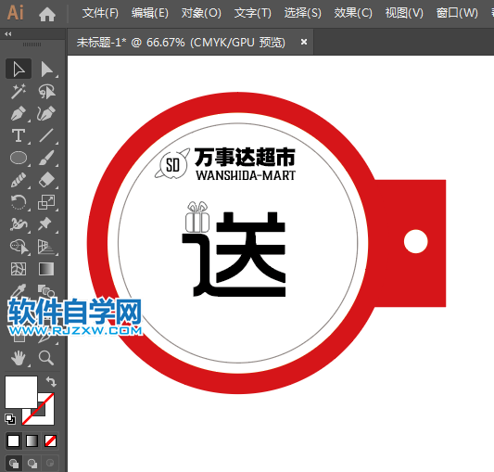Click the white hole in red tab
Image resolution: width=494 pixels, height=472 pixels.
pyautogui.click(x=415, y=241)
